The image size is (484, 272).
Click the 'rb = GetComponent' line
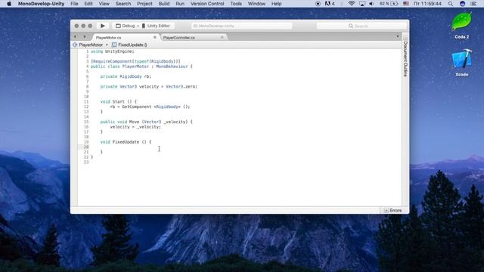[x=150, y=107]
